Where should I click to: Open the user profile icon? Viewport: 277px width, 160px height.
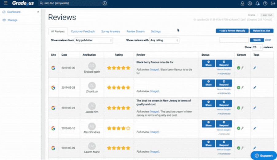(x=250, y=3)
